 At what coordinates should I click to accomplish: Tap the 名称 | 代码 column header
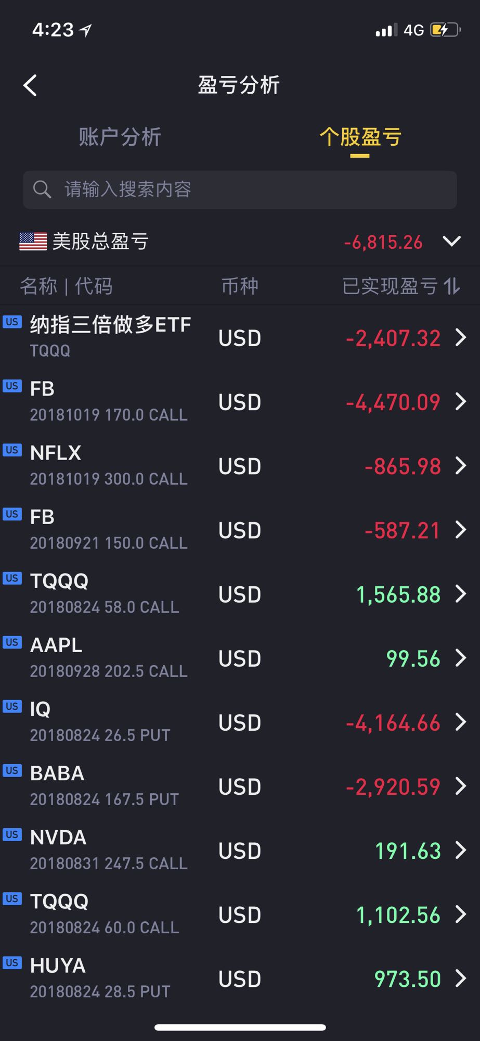pyautogui.click(x=66, y=286)
